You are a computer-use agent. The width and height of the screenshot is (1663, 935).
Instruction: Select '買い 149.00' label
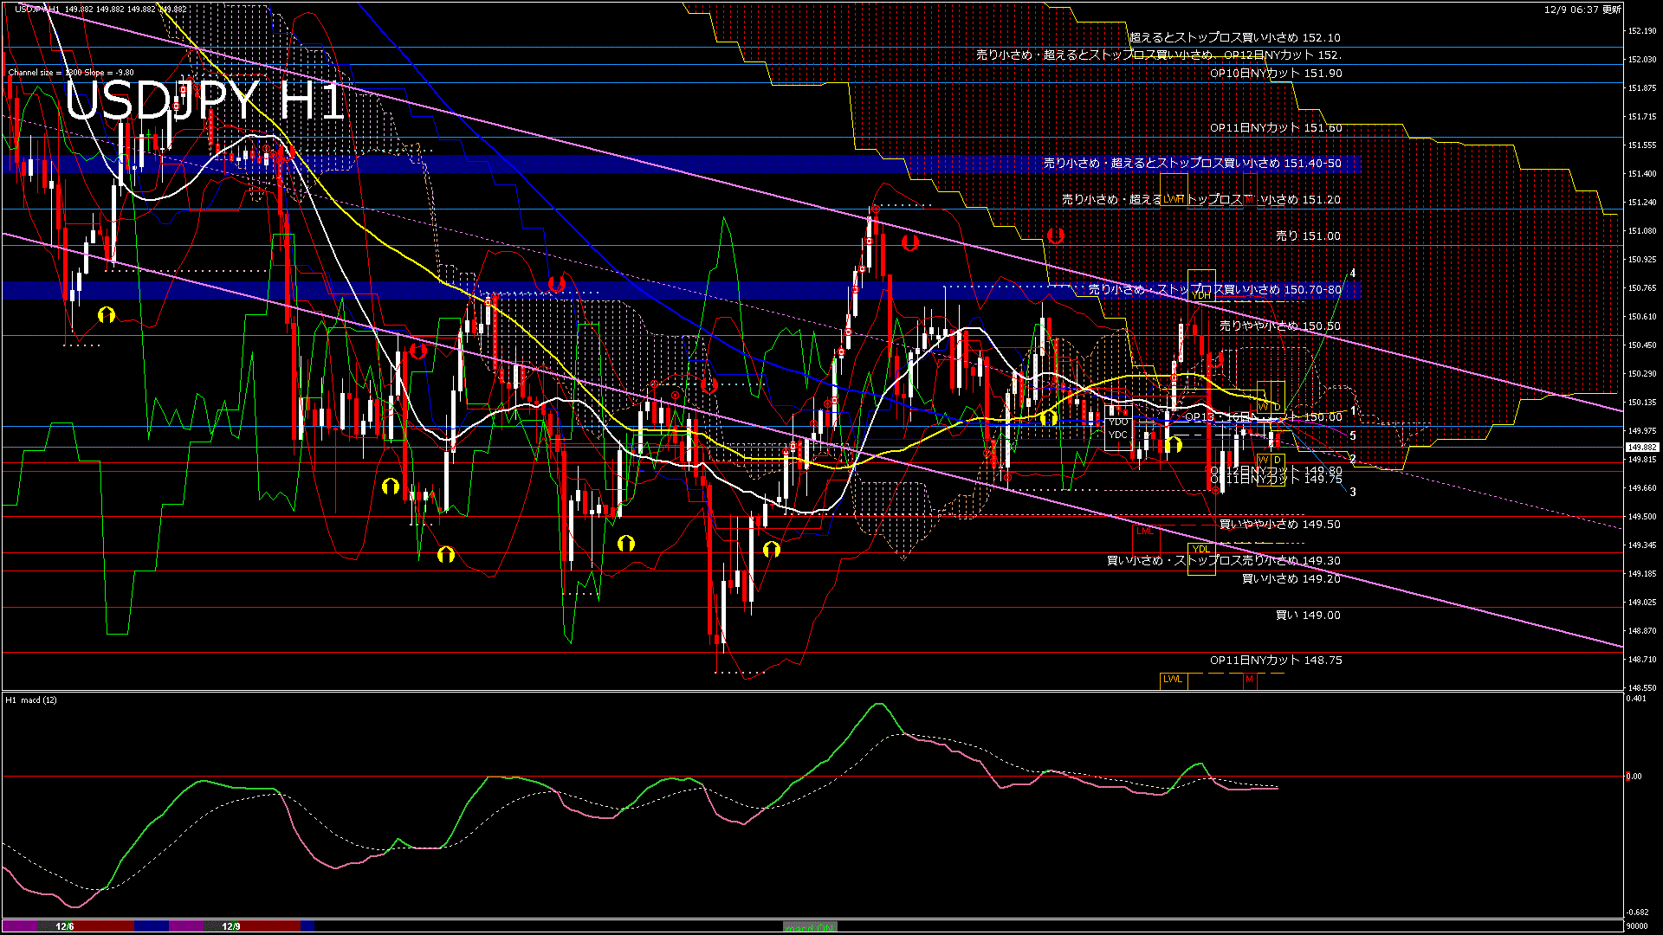[1308, 616]
